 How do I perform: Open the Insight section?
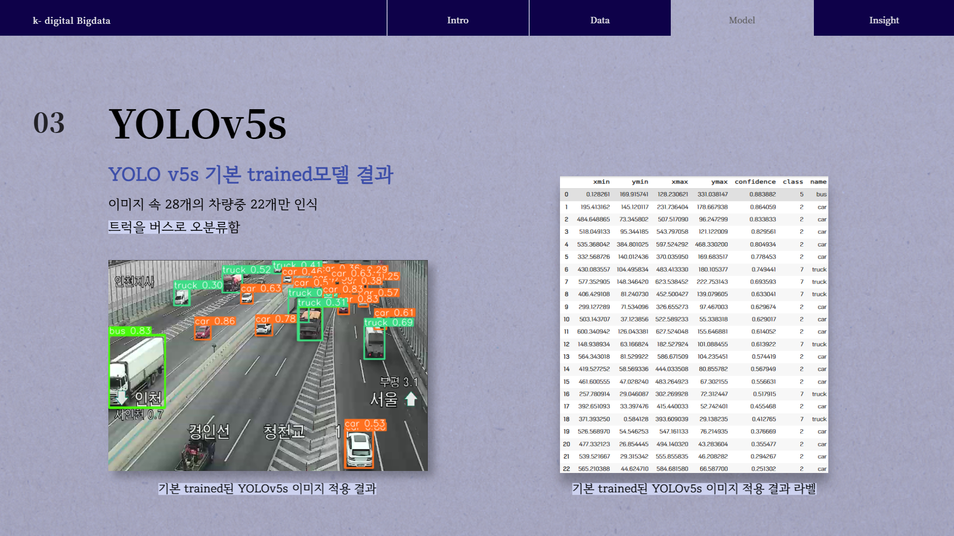coord(884,20)
